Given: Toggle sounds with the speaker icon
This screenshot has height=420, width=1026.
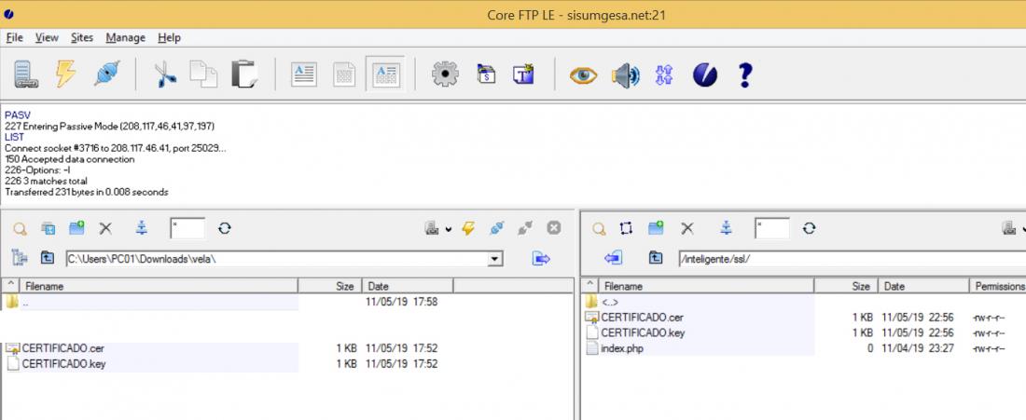Looking at the screenshot, I should (x=625, y=75).
